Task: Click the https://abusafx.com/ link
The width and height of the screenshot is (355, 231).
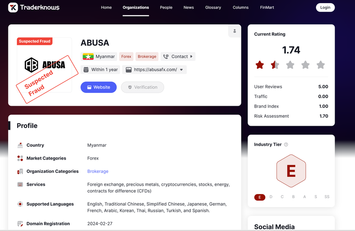Action: (156, 70)
